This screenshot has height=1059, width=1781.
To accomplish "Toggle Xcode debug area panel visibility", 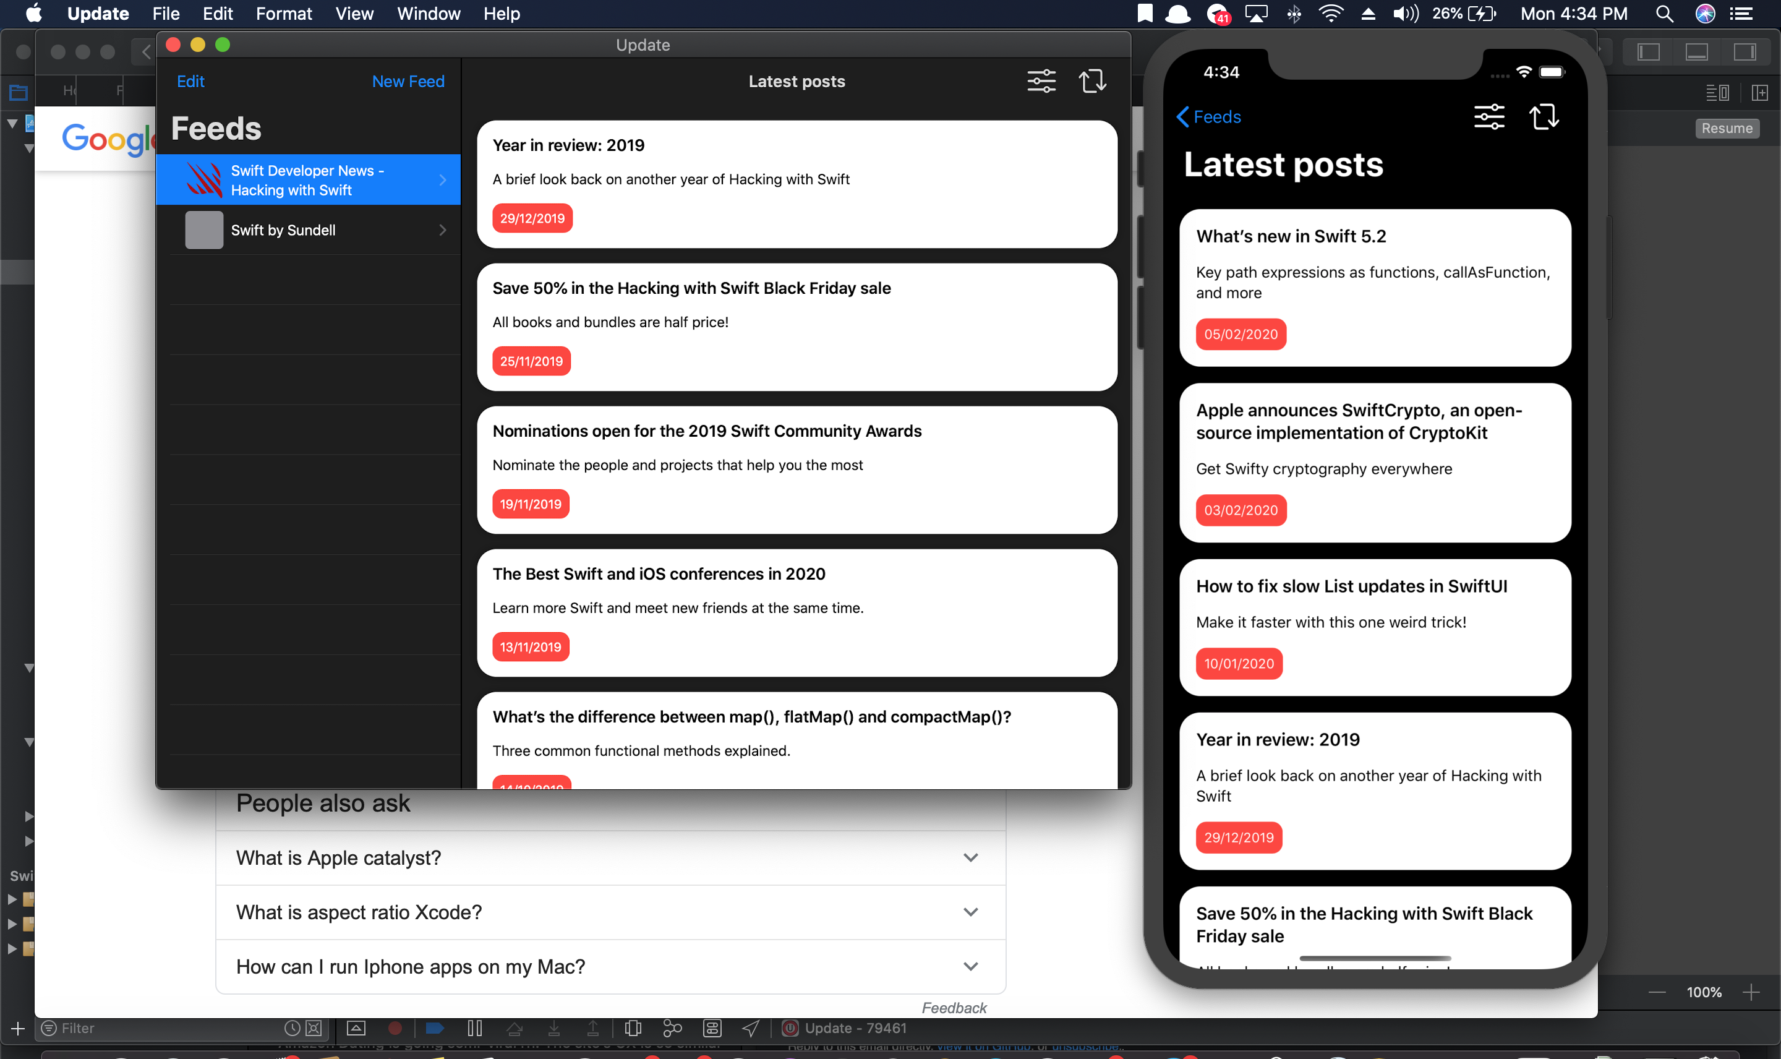I will pyautogui.click(x=1696, y=51).
